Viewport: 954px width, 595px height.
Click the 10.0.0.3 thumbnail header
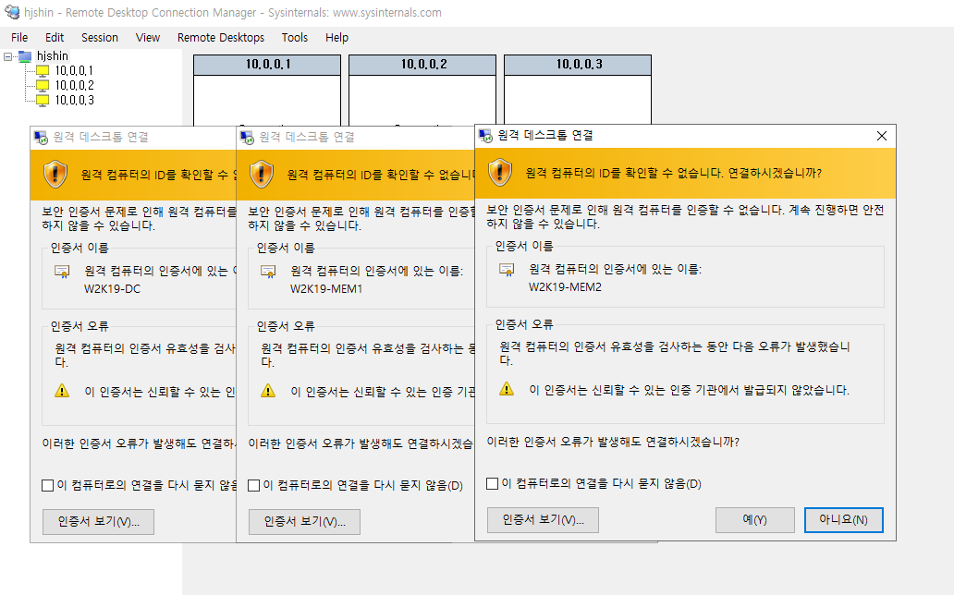578,65
